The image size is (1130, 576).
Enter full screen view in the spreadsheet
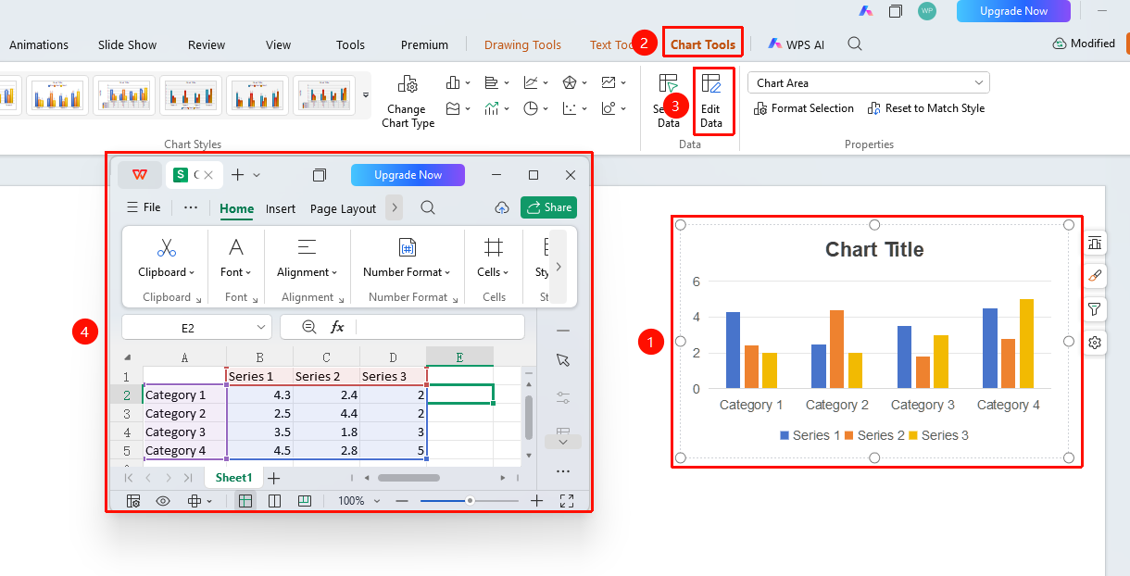pyautogui.click(x=567, y=501)
